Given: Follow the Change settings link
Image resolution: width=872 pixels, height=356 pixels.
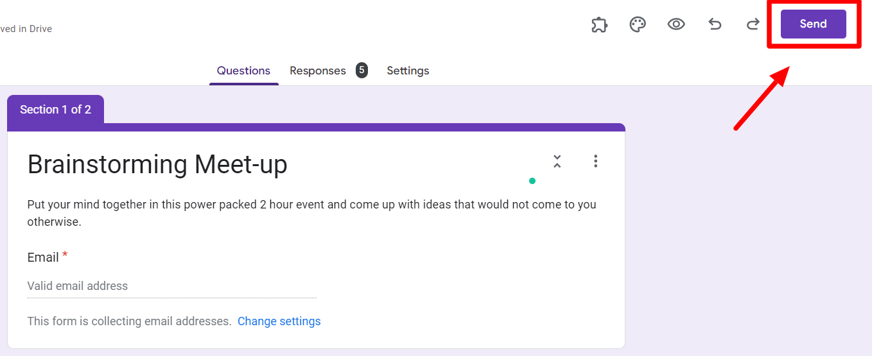Looking at the screenshot, I should pyautogui.click(x=279, y=321).
